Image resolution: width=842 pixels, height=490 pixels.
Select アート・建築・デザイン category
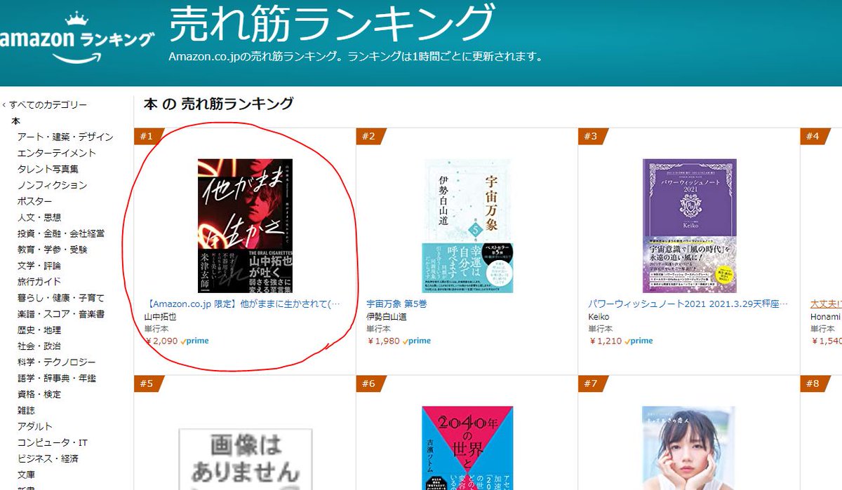(65, 137)
